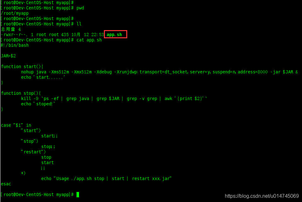The height and width of the screenshot is (202, 302).
Task: Click the highlighted app.sh filename
Action: [x=114, y=35]
